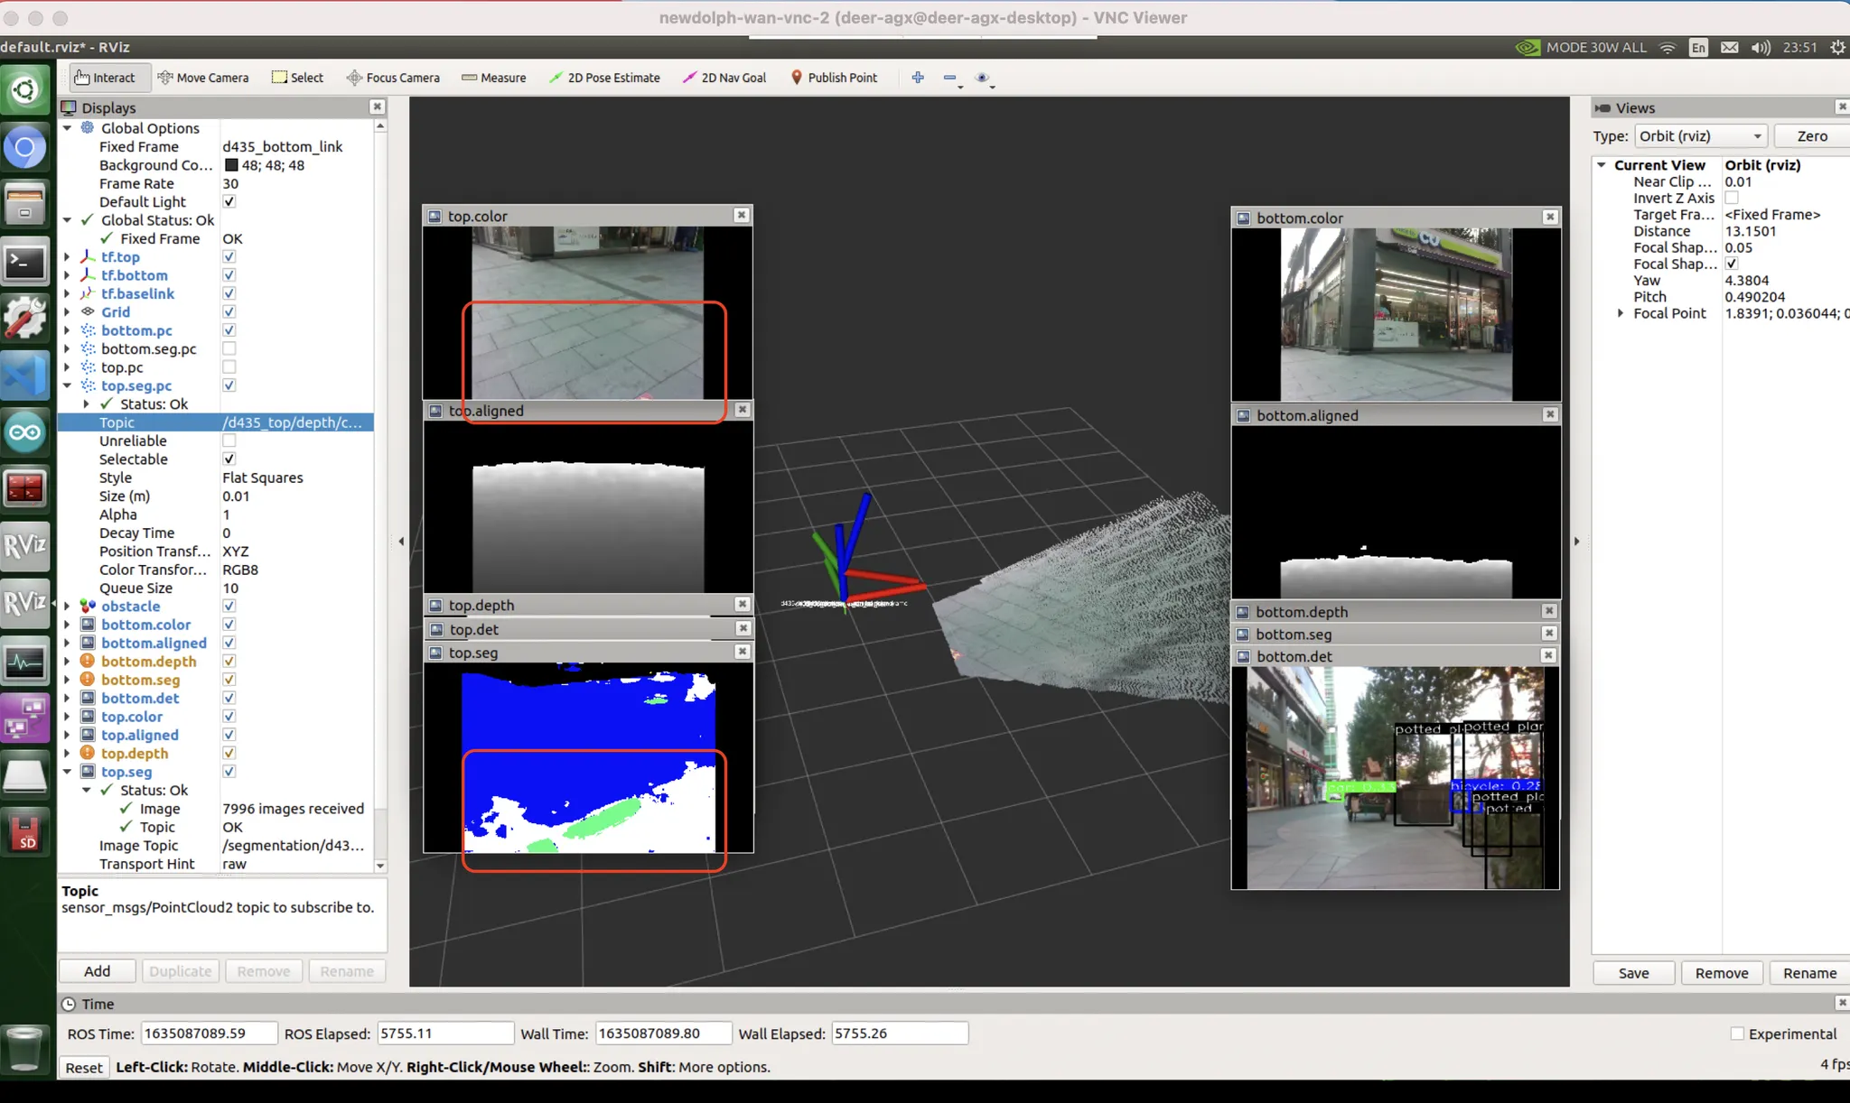1850x1103 pixels.
Task: Open the terminal from Ubuntu dock
Action: coord(24,264)
